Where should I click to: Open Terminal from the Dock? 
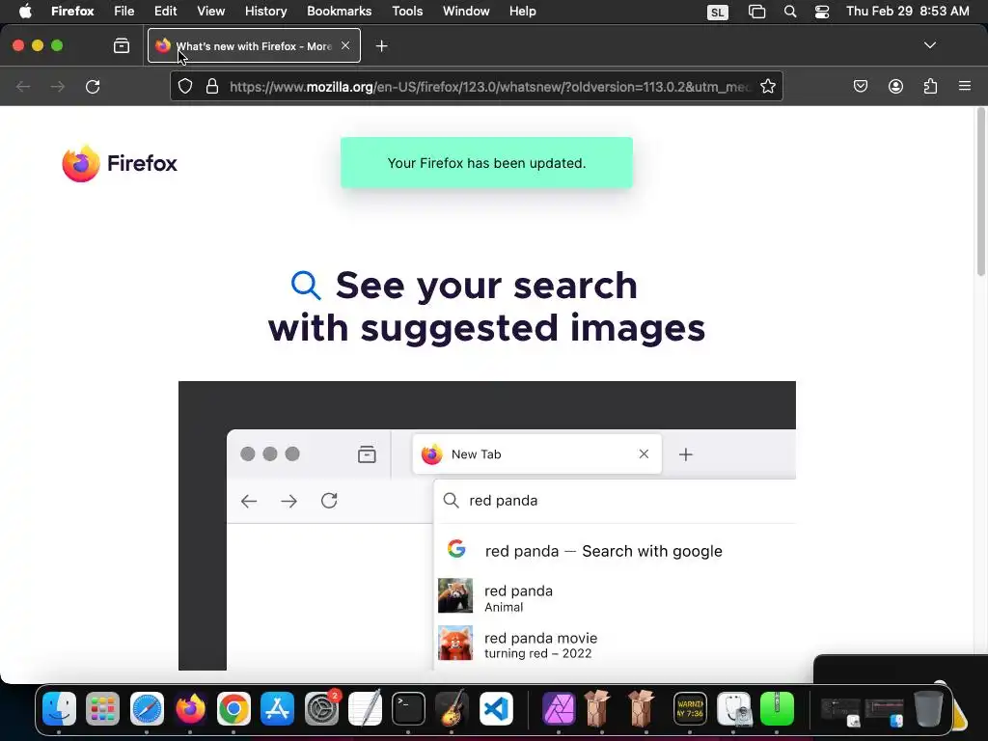[408, 709]
